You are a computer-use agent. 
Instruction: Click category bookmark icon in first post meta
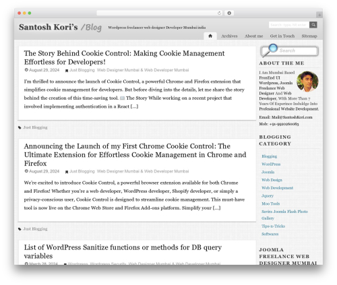(67, 71)
